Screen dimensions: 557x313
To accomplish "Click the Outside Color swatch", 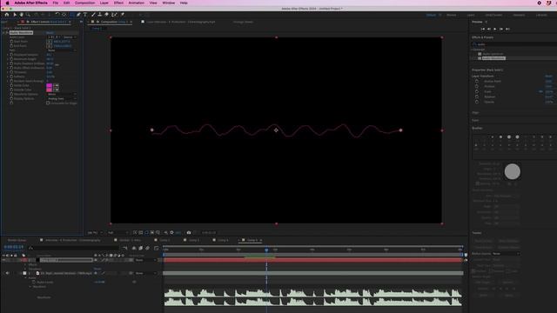I will tap(49, 90).
